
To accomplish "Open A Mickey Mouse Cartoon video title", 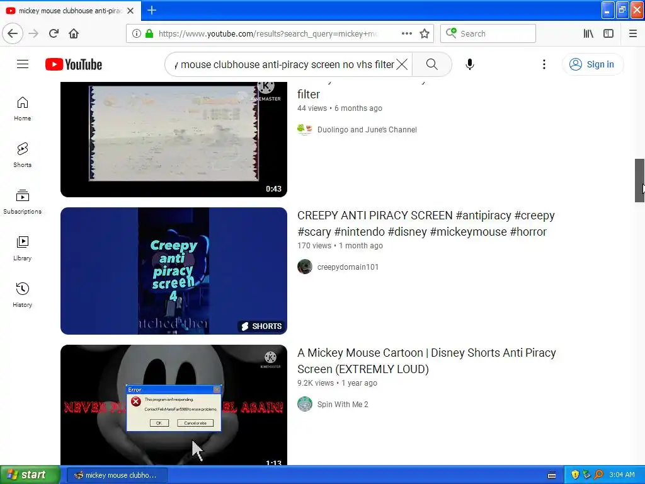I will (x=426, y=361).
